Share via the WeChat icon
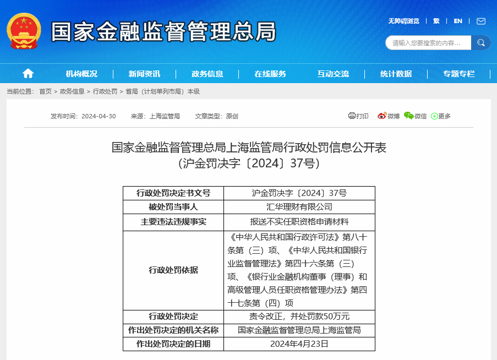The height and width of the screenshot is (360, 497). pyautogui.click(x=408, y=116)
